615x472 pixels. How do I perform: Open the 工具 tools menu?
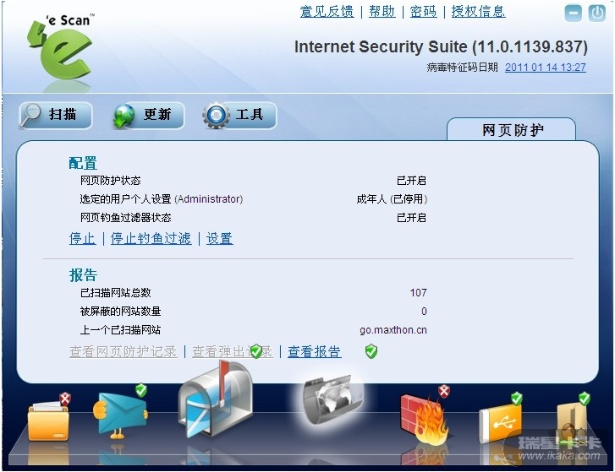(239, 115)
